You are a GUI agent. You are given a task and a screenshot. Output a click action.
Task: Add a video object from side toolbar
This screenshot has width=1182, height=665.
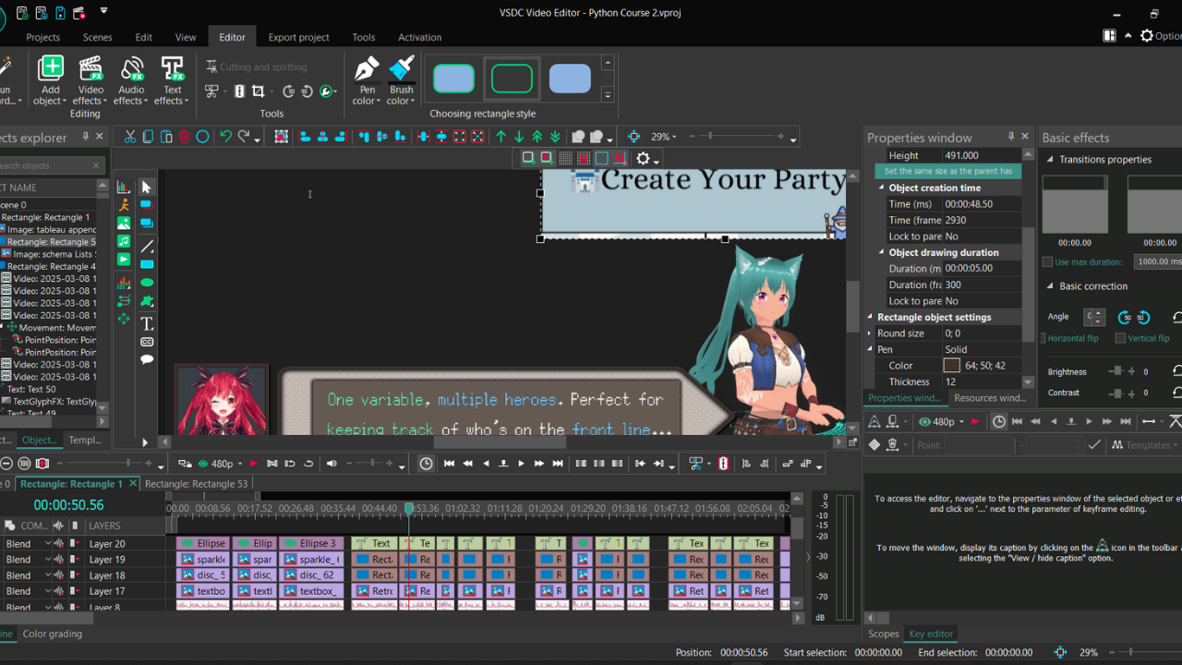coord(124,260)
